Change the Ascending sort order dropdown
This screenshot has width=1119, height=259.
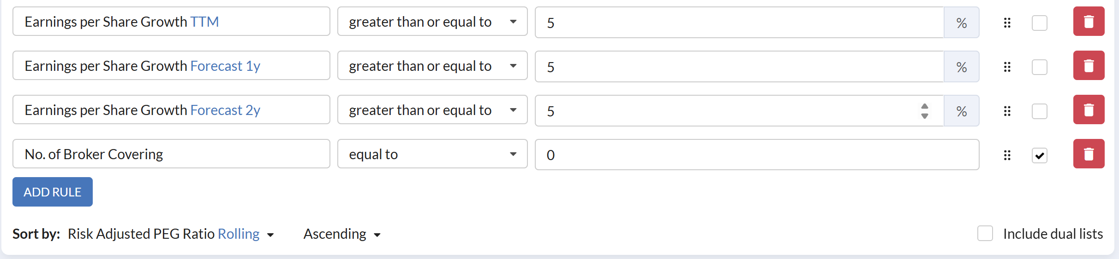(342, 234)
